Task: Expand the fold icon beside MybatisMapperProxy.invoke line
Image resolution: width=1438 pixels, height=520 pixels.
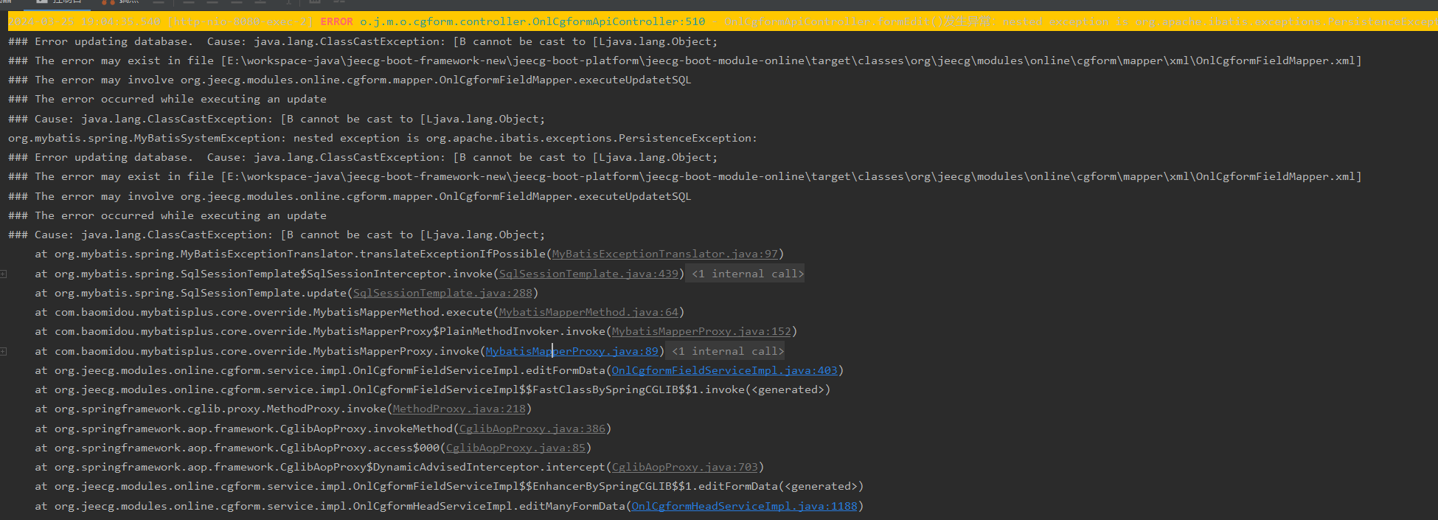Action: click(4, 351)
